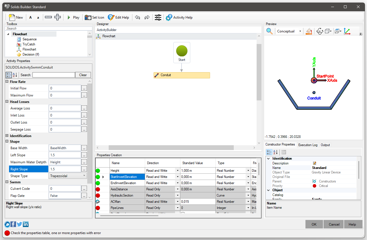This screenshot has height=240, width=367.
Task: Click the Toolbox Search field
Action: tap(49, 28)
